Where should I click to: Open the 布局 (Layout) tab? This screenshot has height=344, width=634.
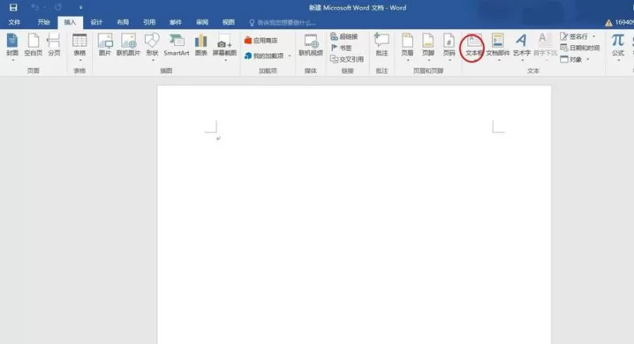click(x=123, y=22)
